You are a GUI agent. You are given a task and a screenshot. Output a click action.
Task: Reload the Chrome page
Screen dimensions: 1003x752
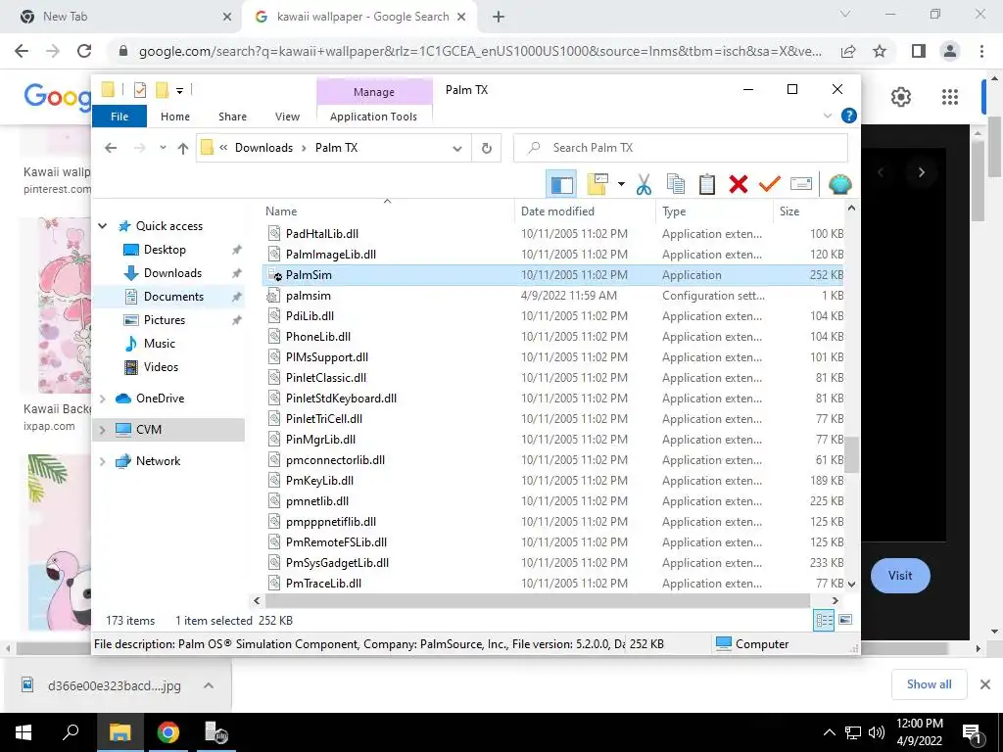[x=84, y=51]
